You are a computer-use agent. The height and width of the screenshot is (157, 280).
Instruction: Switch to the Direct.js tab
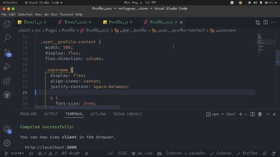coord(32,22)
